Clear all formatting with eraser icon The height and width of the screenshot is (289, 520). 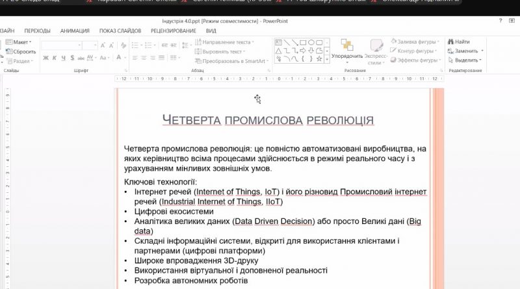coord(123,45)
